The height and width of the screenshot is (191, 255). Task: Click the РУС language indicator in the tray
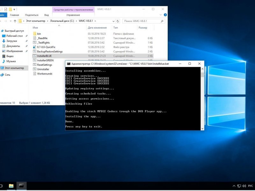click(x=251, y=186)
